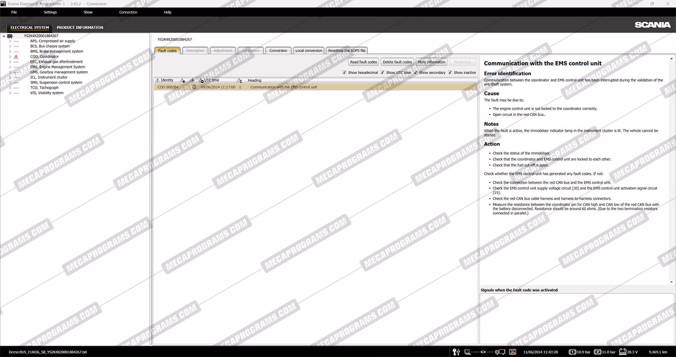Screen dimensions: 676x357
Task: Click the computer-to-vehicle connection icon
Action: 485,352
